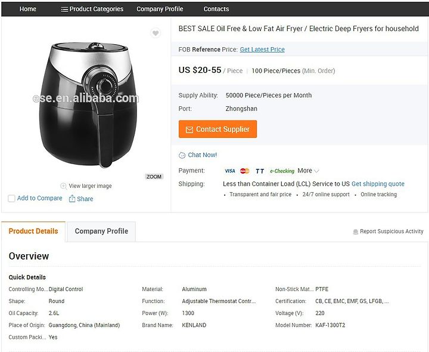The image size is (429, 352).
Task: Follow the Get shipping quote link
Action: (x=378, y=184)
